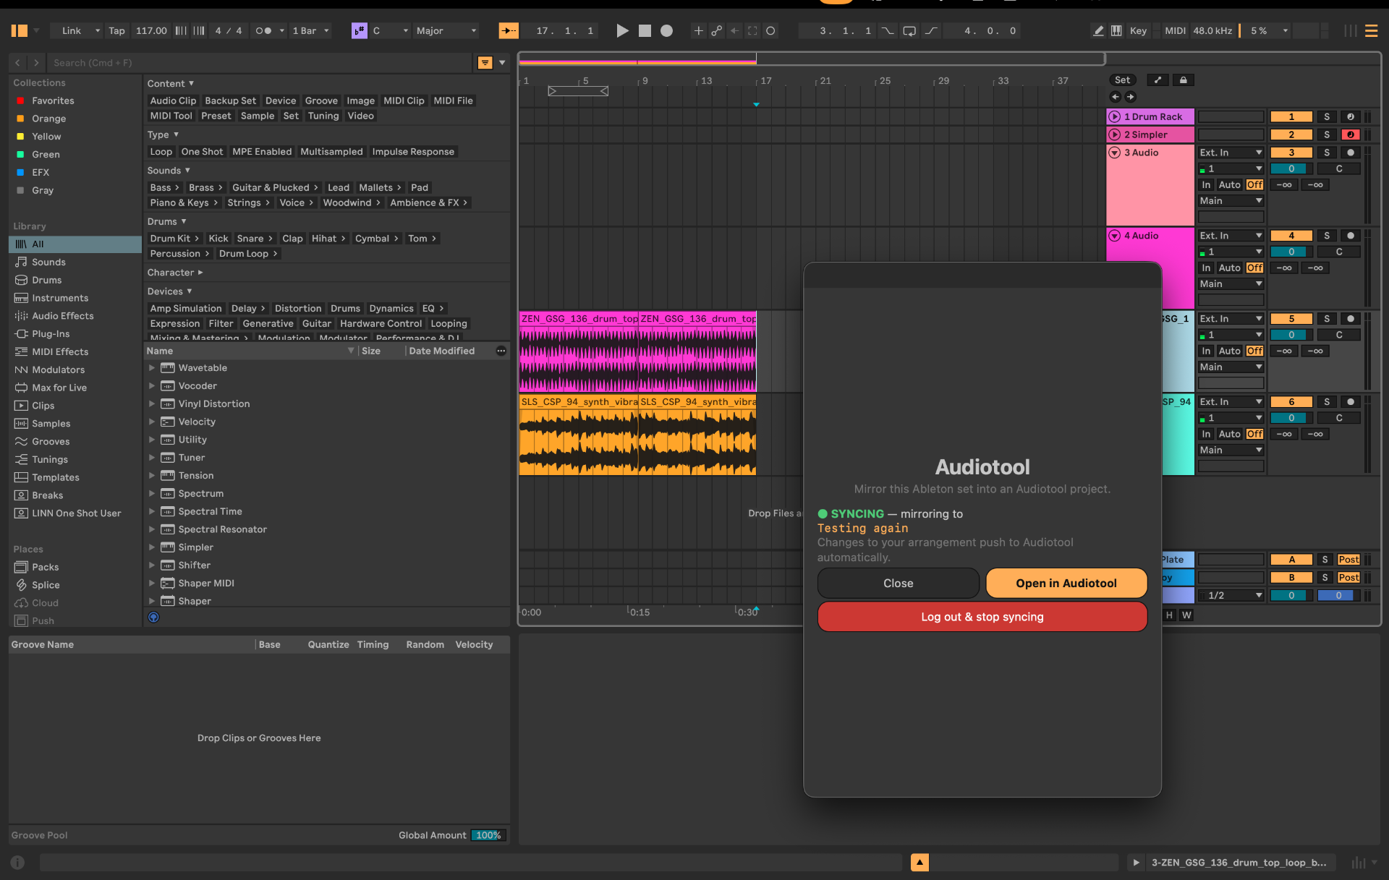Click the browser Search field
The image size is (1389, 880).
pos(260,63)
